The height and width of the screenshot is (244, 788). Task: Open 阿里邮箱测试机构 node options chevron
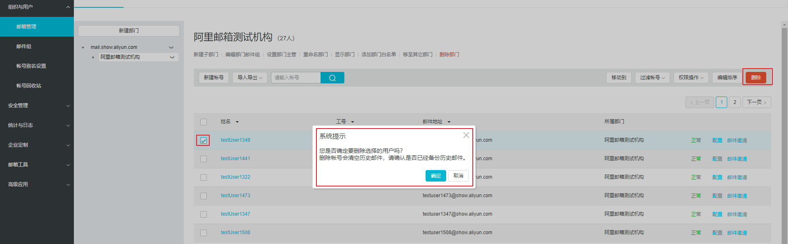point(172,58)
